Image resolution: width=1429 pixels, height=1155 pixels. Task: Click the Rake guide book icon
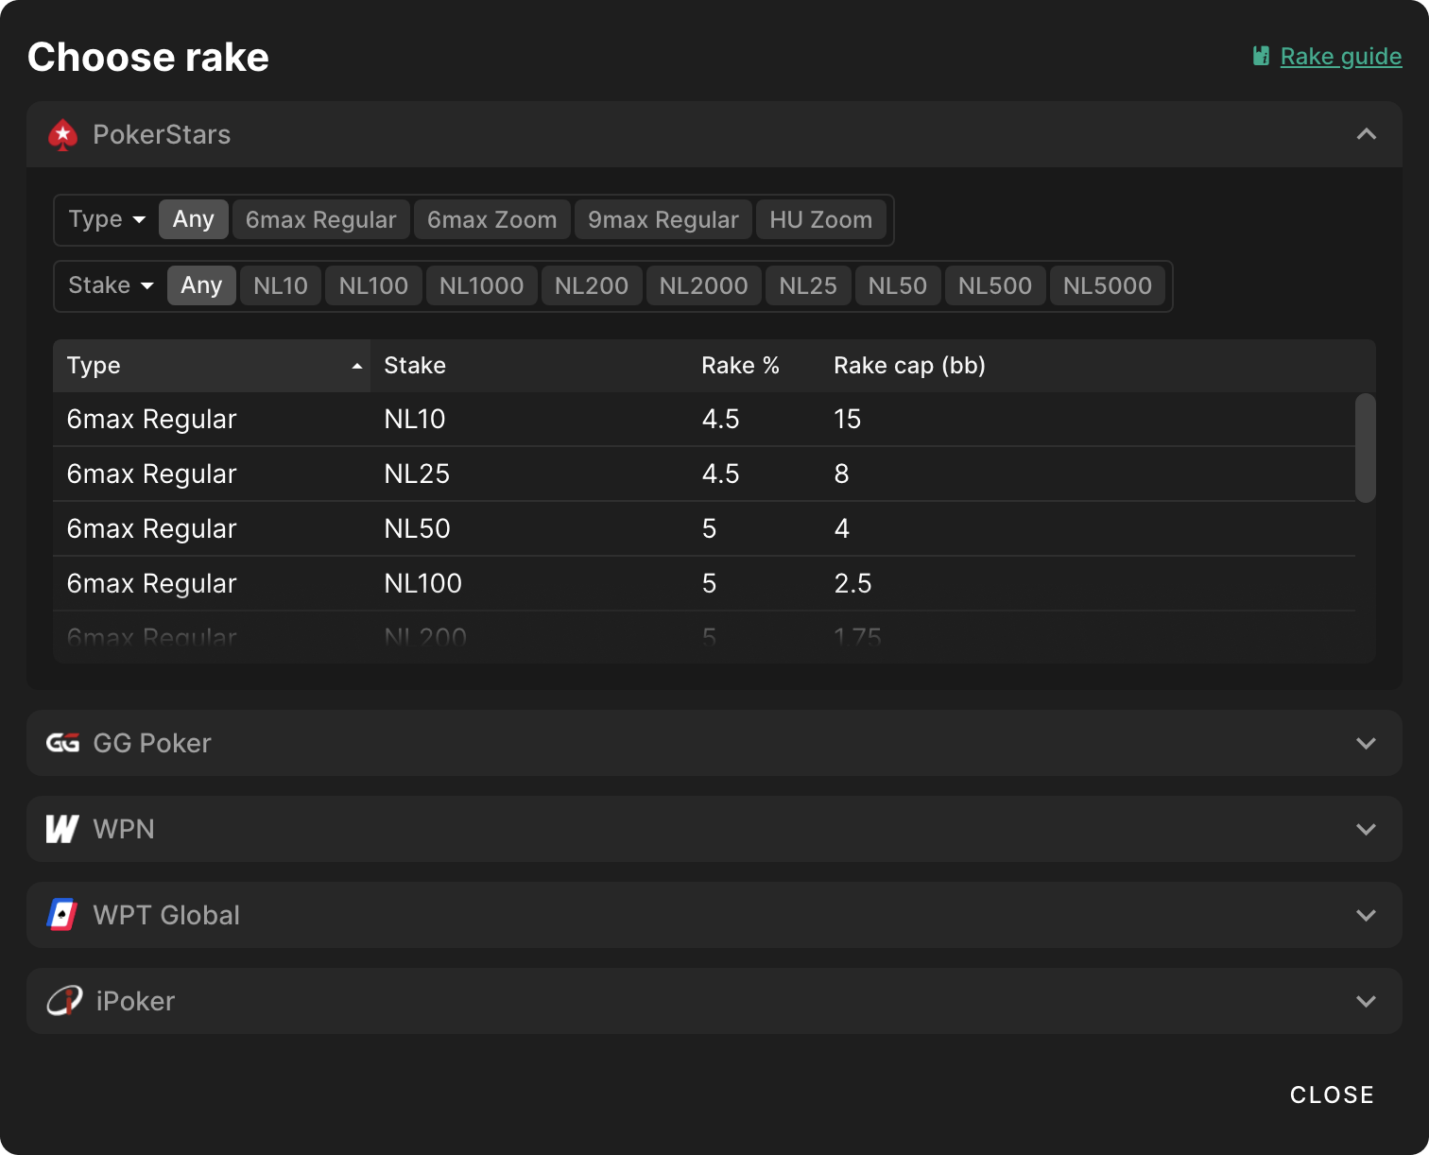coord(1261,57)
